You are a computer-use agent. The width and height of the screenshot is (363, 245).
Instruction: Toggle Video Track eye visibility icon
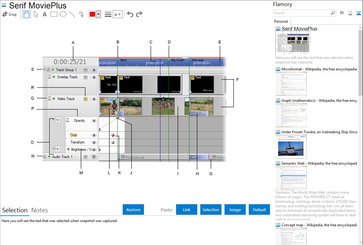94,99
